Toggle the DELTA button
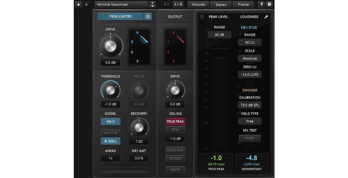 tap(175, 170)
